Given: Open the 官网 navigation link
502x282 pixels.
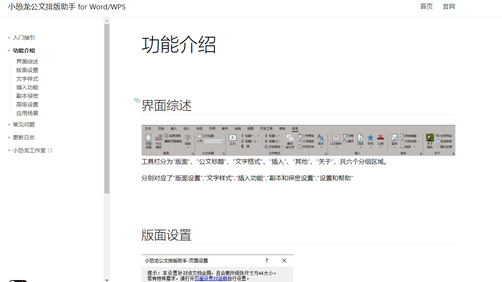Looking at the screenshot, I should (x=449, y=6).
